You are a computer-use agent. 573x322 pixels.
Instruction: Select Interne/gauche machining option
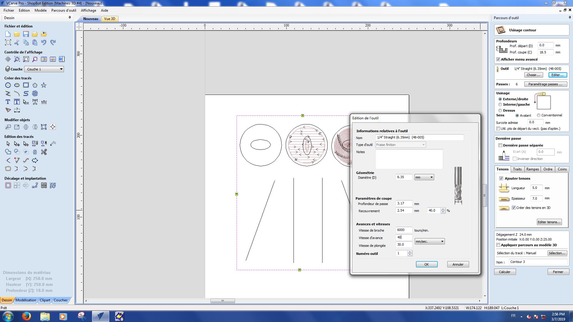click(x=500, y=104)
